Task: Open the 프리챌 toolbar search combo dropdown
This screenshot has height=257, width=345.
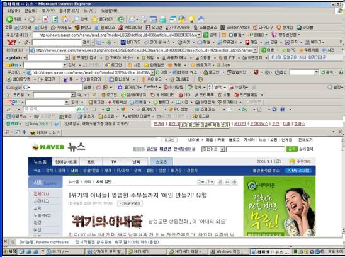Action: pos(73,95)
